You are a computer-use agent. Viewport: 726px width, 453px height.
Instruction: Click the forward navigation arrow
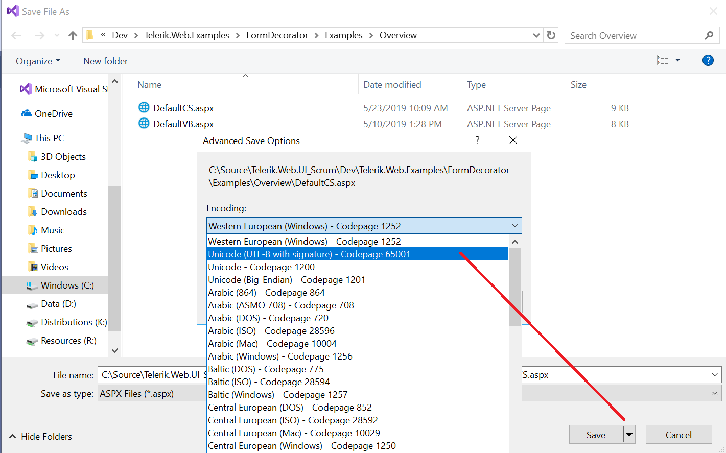pos(39,35)
